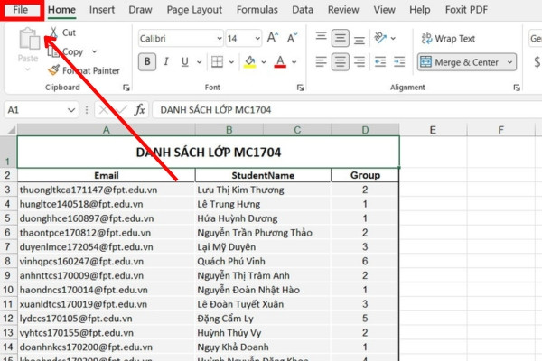Click the formula bar text field
This screenshot has width=542, height=361.
click(347, 110)
